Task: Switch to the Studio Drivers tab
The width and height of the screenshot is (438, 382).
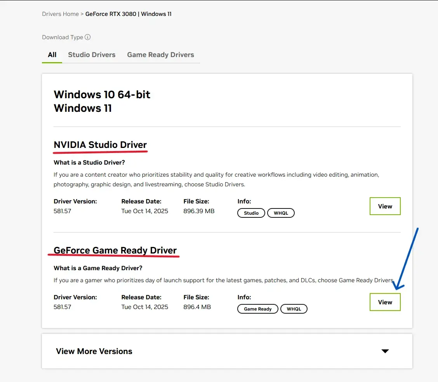Action: 91,55
